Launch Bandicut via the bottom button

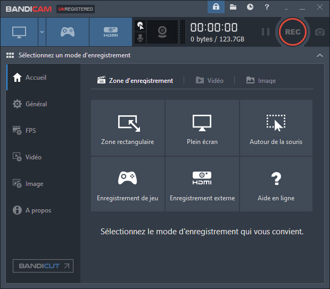coord(43,266)
